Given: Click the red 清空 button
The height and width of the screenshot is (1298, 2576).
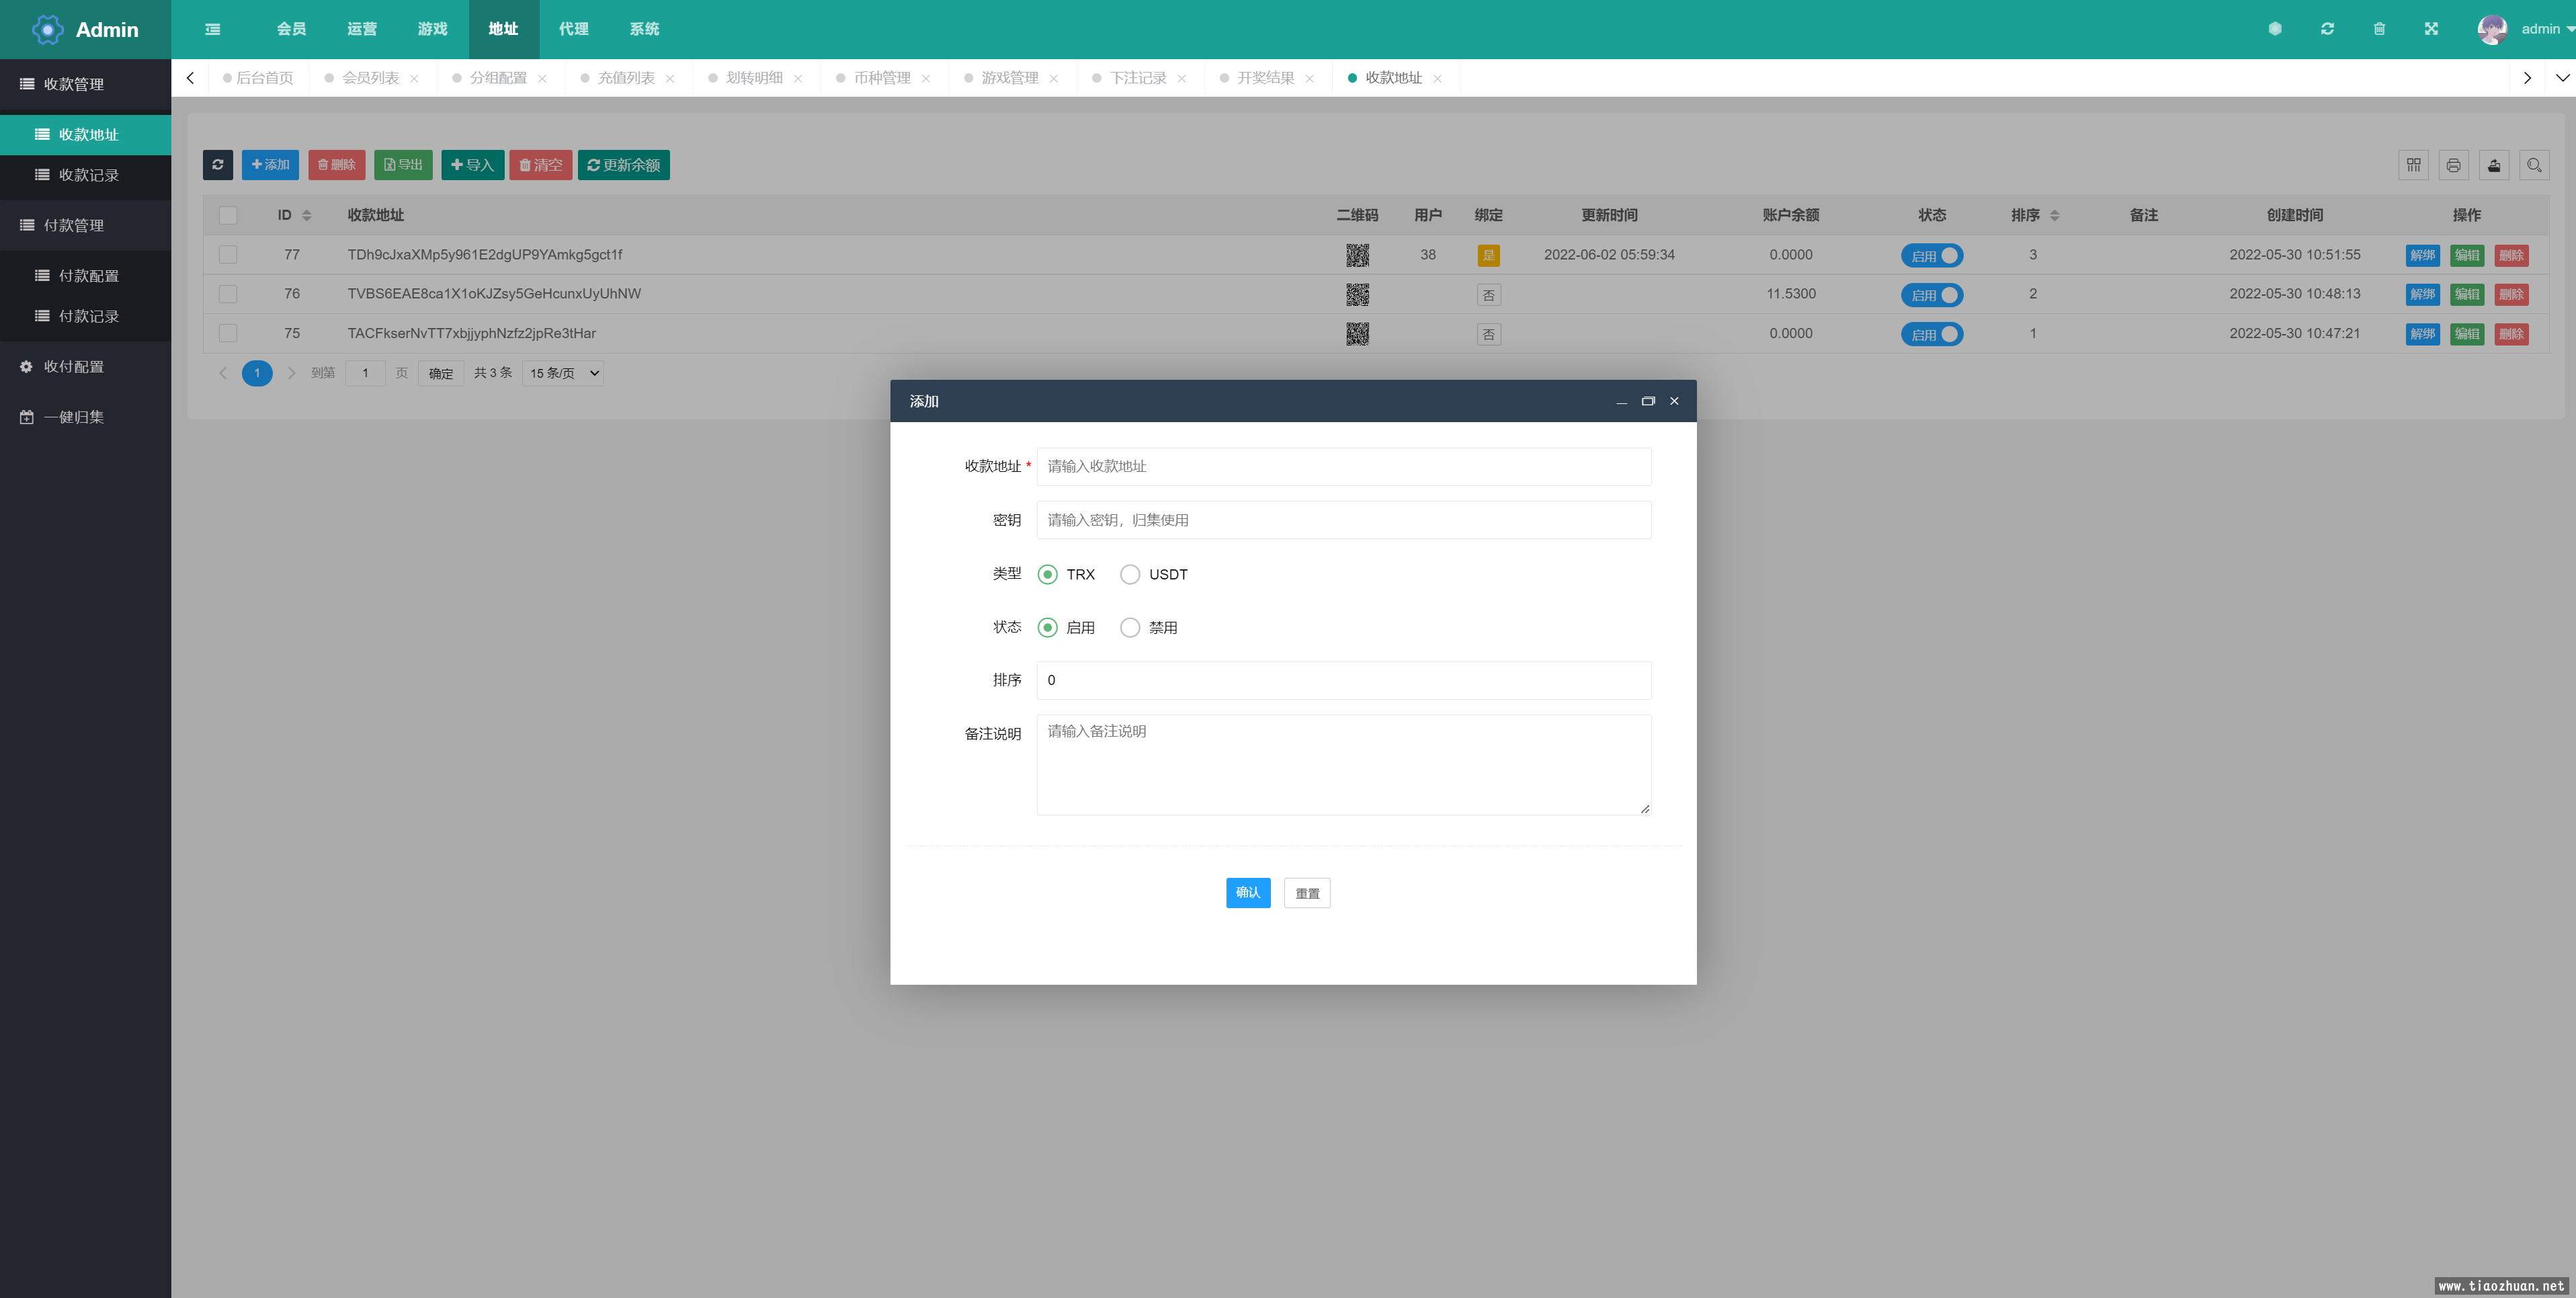Looking at the screenshot, I should [x=541, y=165].
